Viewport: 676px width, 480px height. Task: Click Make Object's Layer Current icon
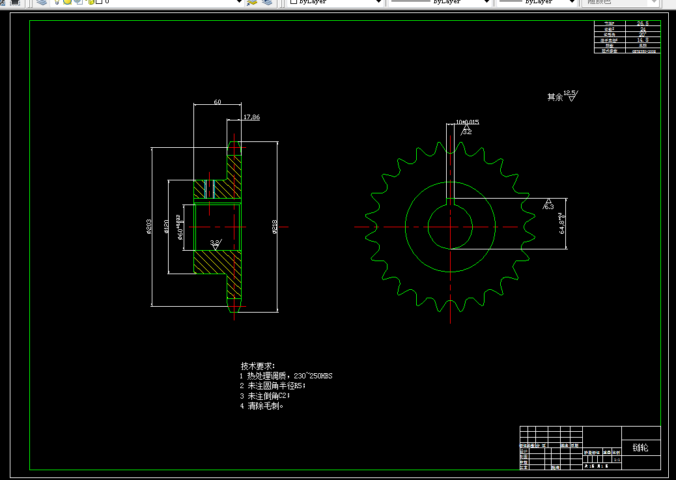pyautogui.click(x=252, y=2)
